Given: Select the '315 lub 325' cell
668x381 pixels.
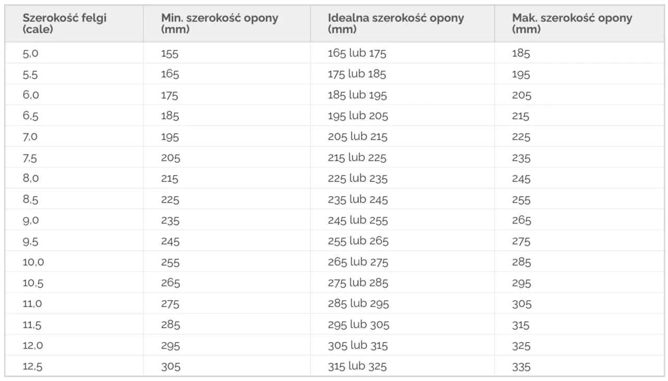Looking at the screenshot, I should coord(357,366).
